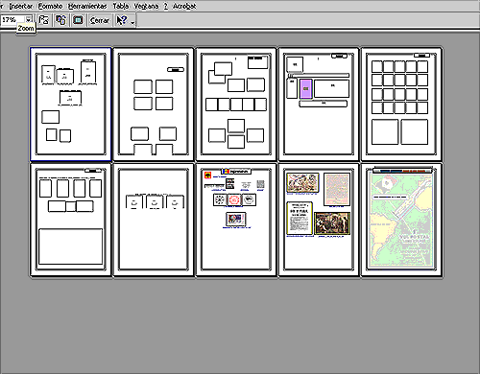Open the Ventana menu
Screen dimensions: 480x374
(146, 6)
